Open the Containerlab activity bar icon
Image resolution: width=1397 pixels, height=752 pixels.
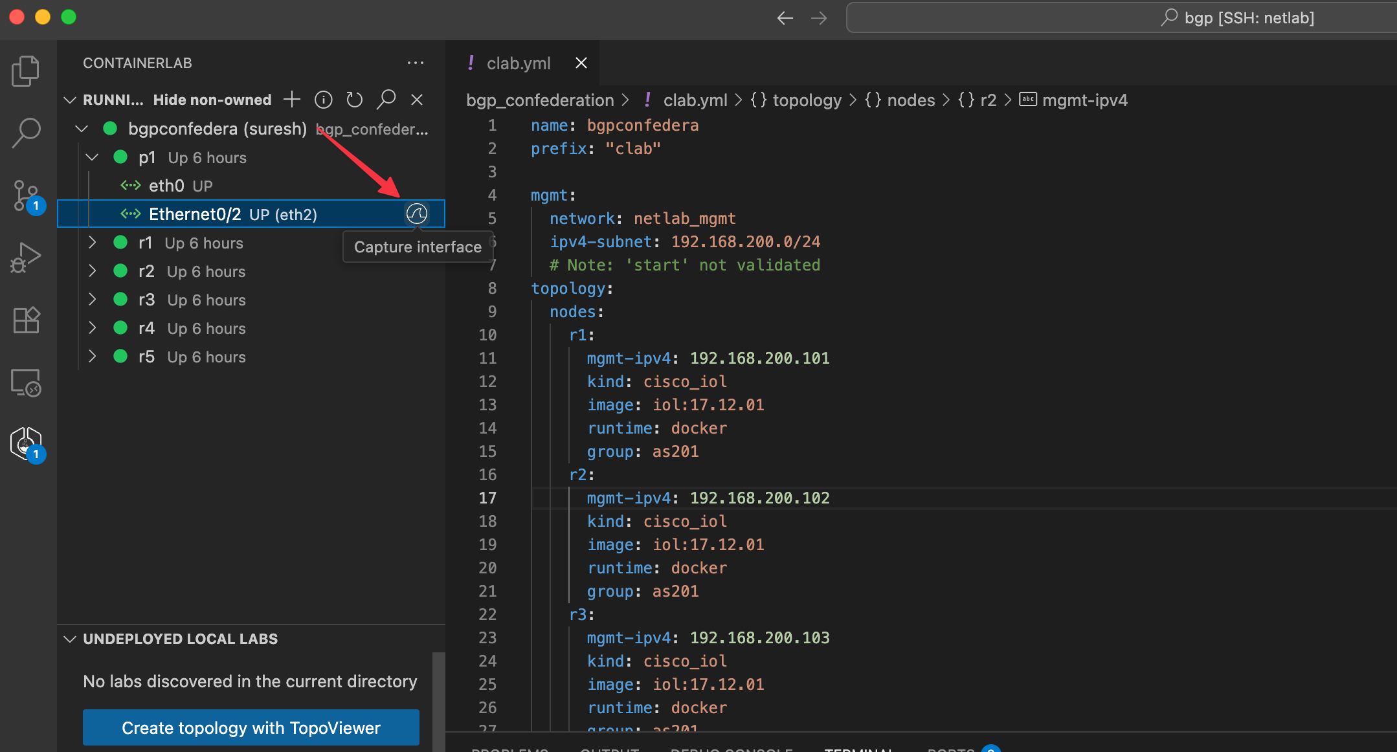(26, 444)
